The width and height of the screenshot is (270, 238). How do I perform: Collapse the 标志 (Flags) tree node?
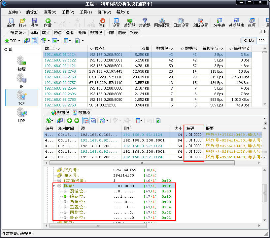pos(54,186)
